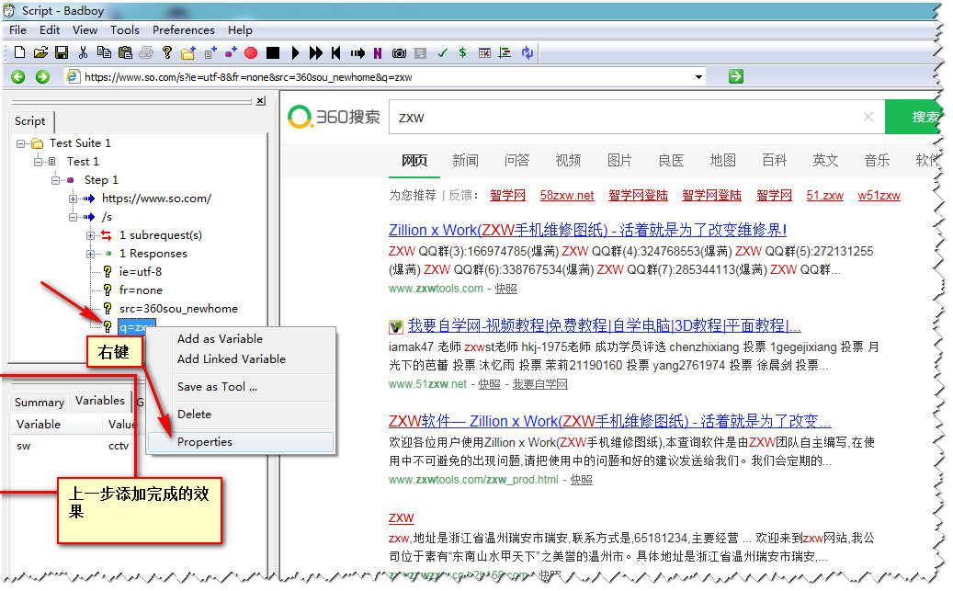Open a script file via folder icon
The height and width of the screenshot is (591, 953).
[40, 53]
